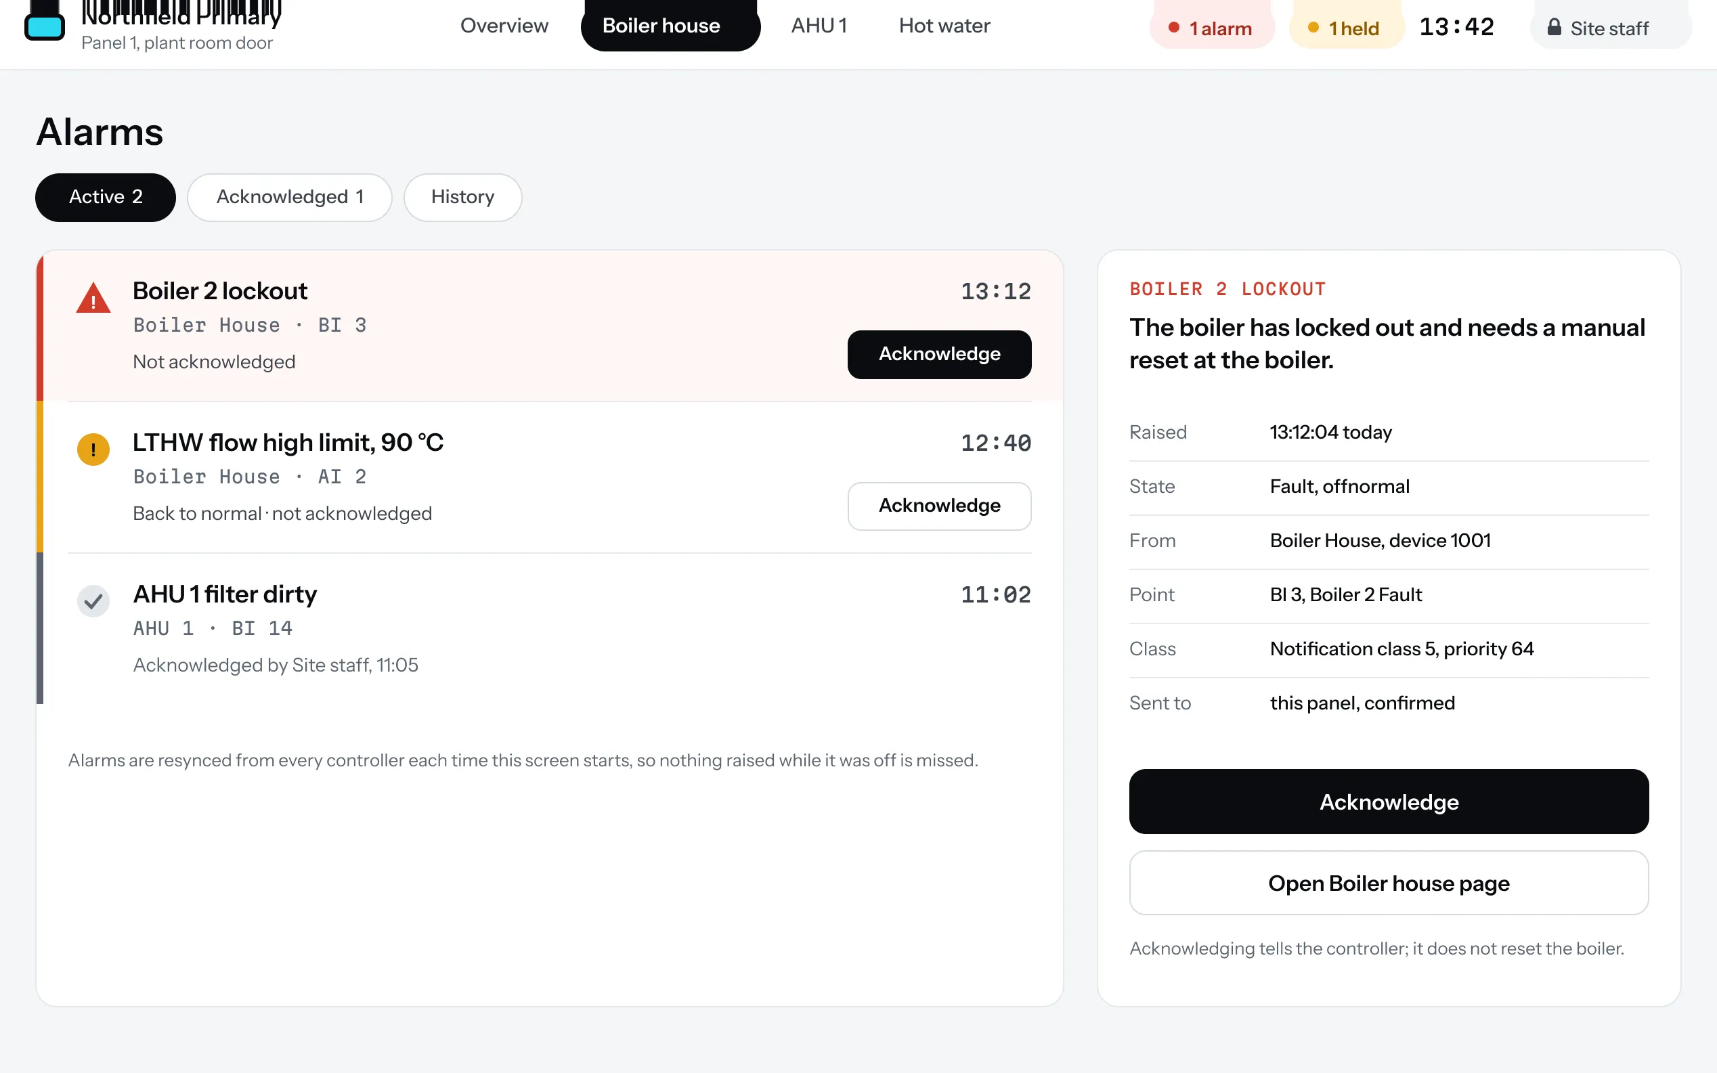
Task: Click 'Boiler House · AI 2' point label
Action: pos(250,477)
